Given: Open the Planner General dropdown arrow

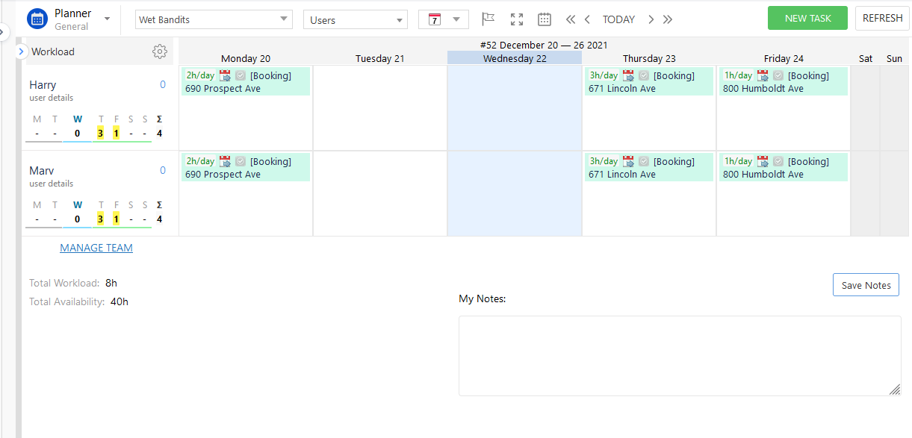Looking at the screenshot, I should (108, 19).
